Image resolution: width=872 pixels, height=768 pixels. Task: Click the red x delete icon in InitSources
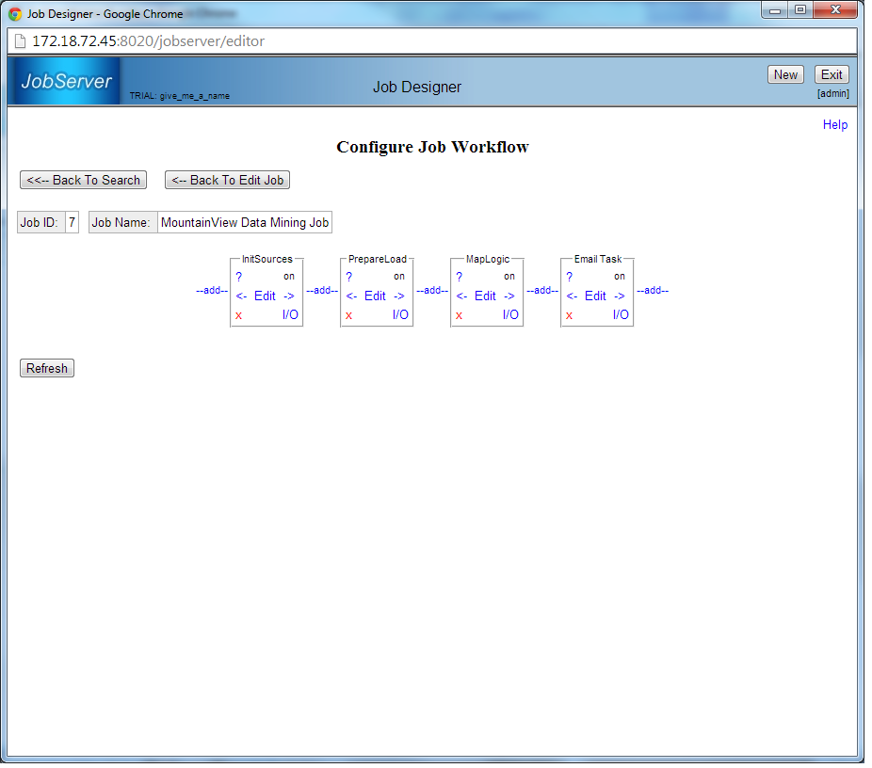pyautogui.click(x=239, y=315)
